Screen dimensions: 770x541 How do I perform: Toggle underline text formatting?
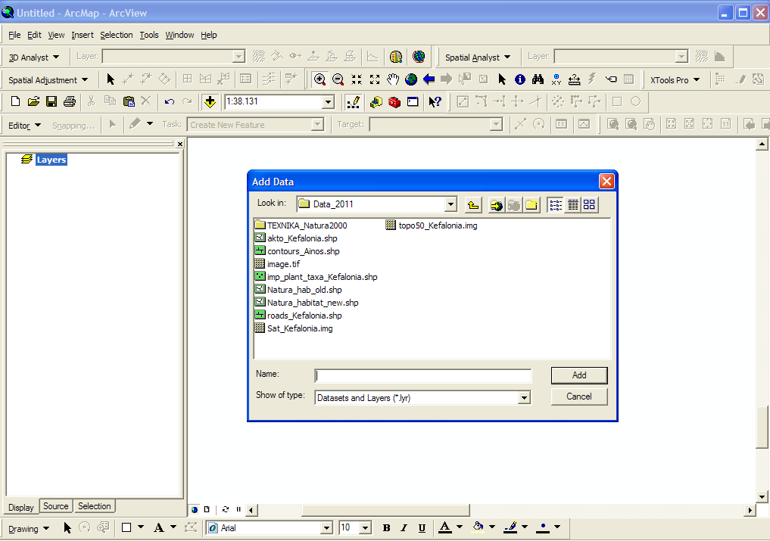pos(422,527)
